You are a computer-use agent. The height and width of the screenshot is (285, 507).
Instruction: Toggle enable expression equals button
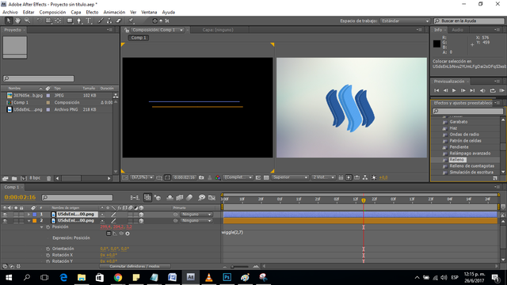click(109, 234)
